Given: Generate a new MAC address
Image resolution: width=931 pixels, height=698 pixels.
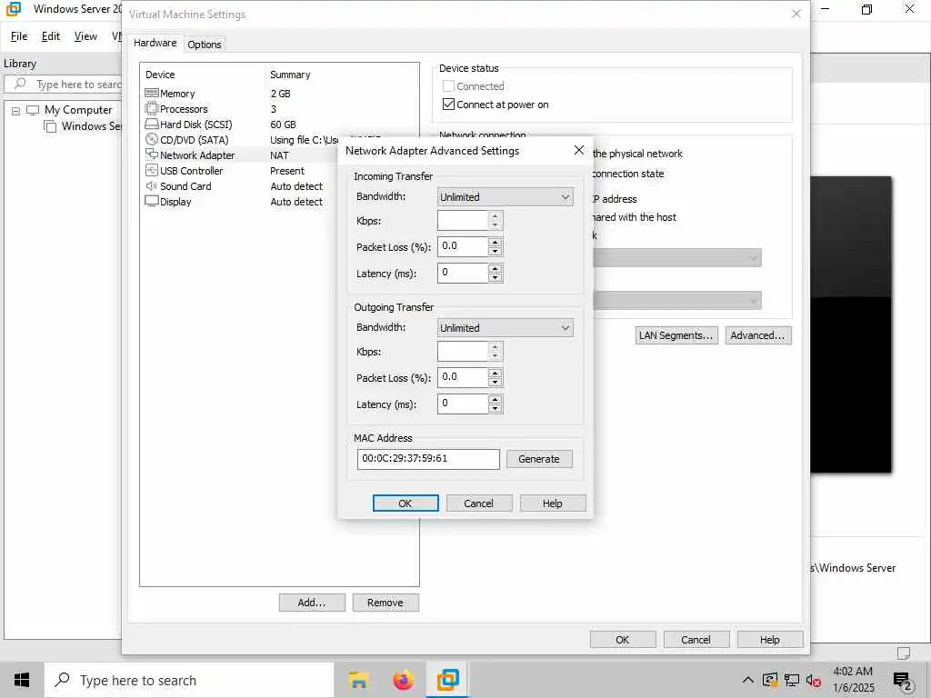Looking at the screenshot, I should [x=539, y=459].
